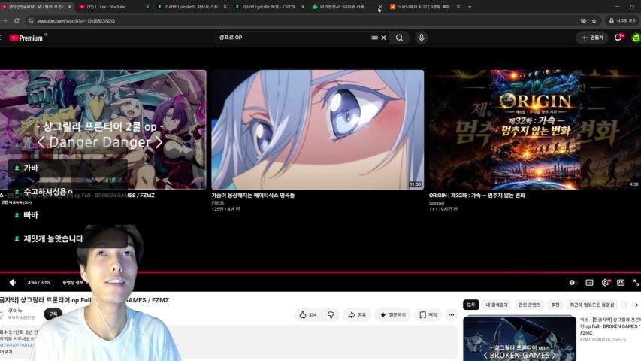The width and height of the screenshot is (641, 361).
Task: Click the 공유 share button
Action: click(x=356, y=315)
